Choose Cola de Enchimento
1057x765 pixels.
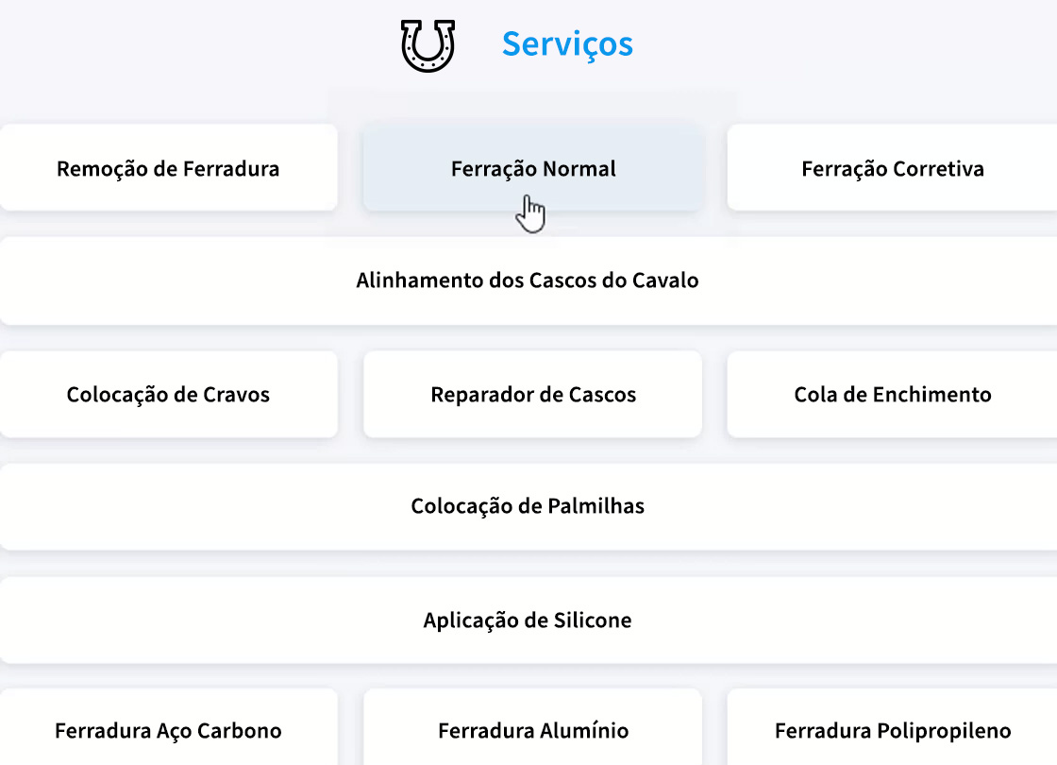point(892,395)
